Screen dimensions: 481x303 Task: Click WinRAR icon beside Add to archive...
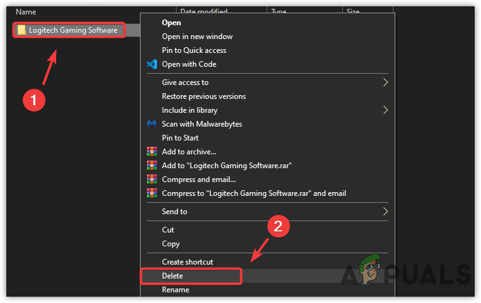click(x=152, y=151)
